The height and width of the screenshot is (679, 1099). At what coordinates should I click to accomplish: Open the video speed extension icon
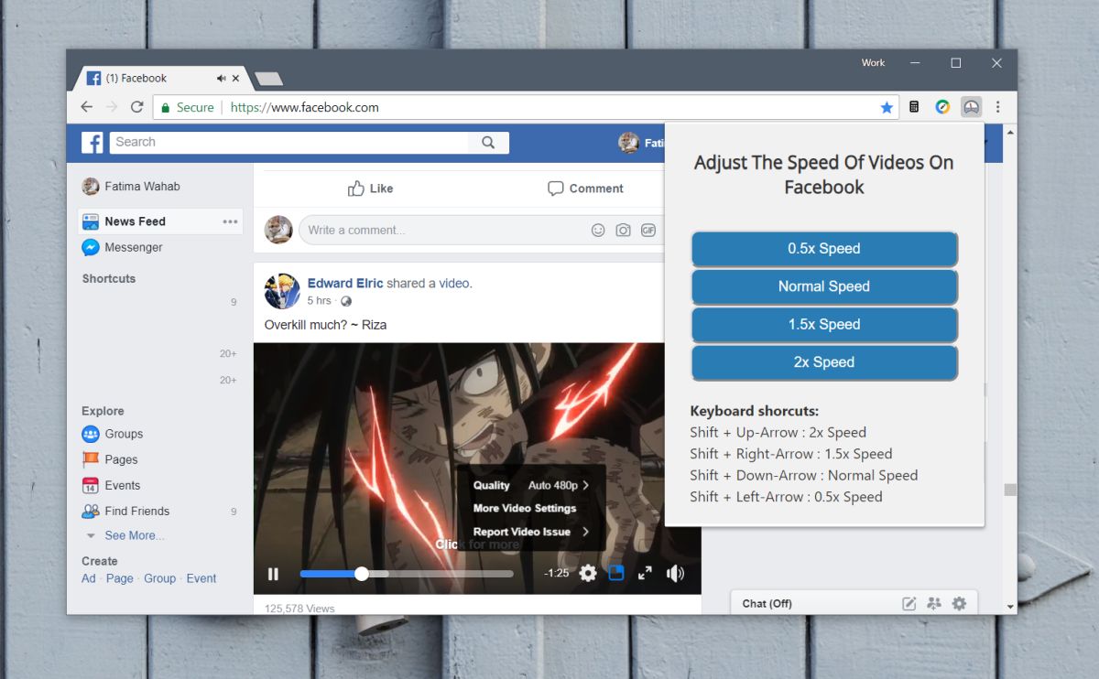(x=971, y=107)
